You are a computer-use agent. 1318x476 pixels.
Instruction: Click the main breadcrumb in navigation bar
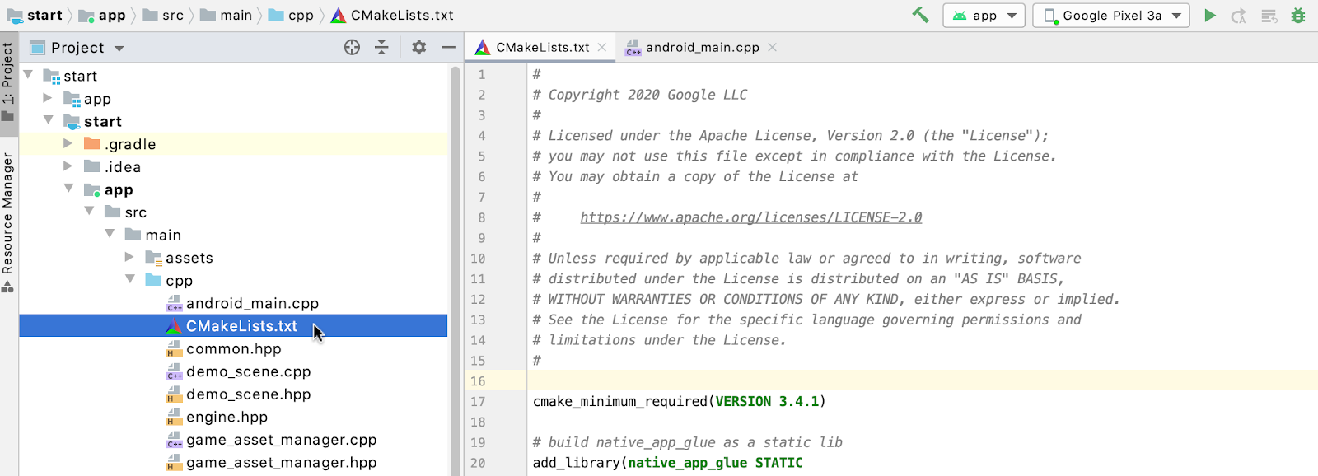(235, 16)
